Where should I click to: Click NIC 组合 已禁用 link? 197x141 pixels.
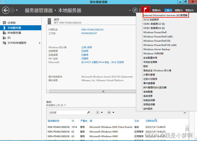(x=85, y=59)
